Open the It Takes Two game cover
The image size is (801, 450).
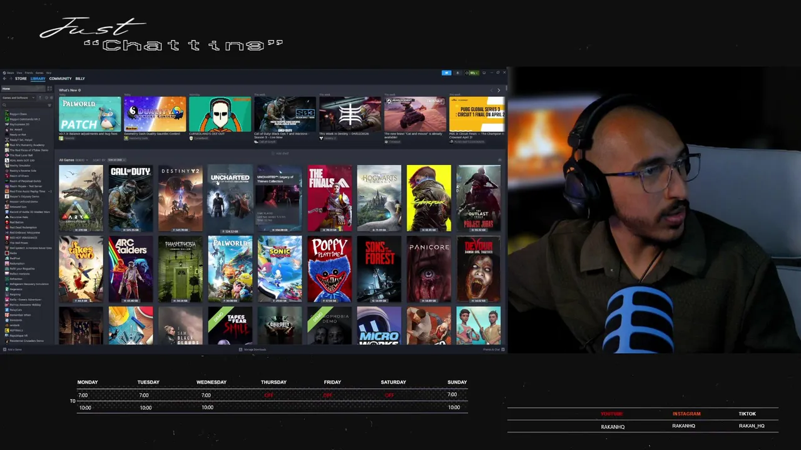81,269
